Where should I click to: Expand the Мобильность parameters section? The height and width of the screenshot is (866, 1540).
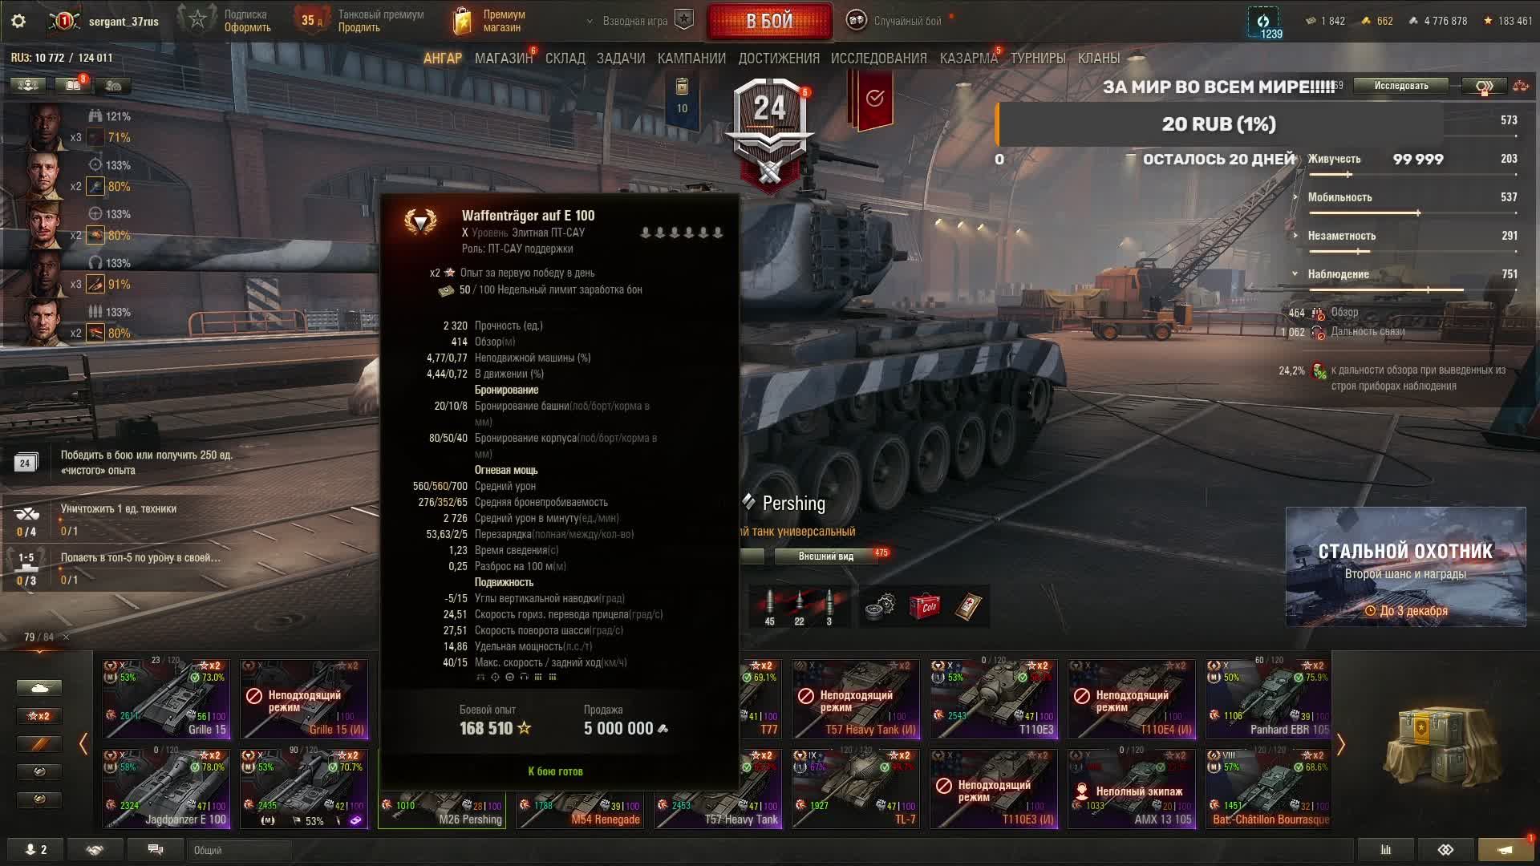pyautogui.click(x=1339, y=197)
